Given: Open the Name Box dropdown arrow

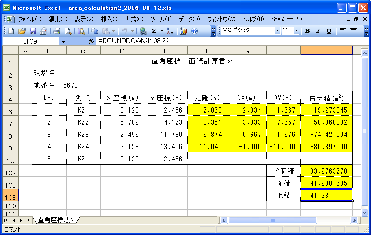Looking at the screenshot, I should 63,42.
